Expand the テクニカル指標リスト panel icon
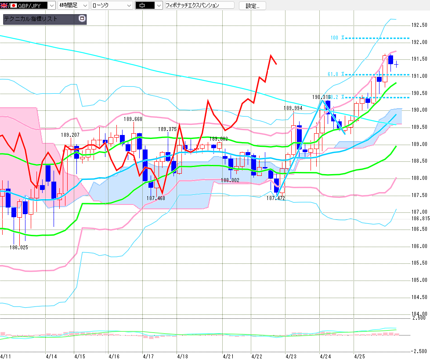 point(82,18)
